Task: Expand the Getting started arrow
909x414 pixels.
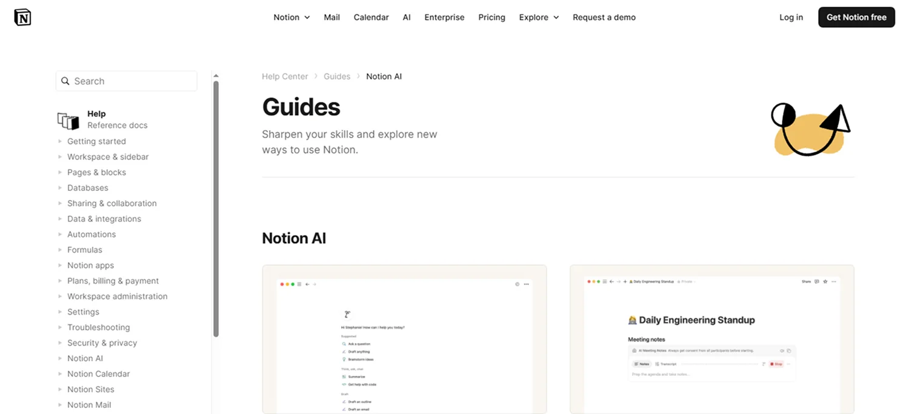Action: tap(60, 141)
